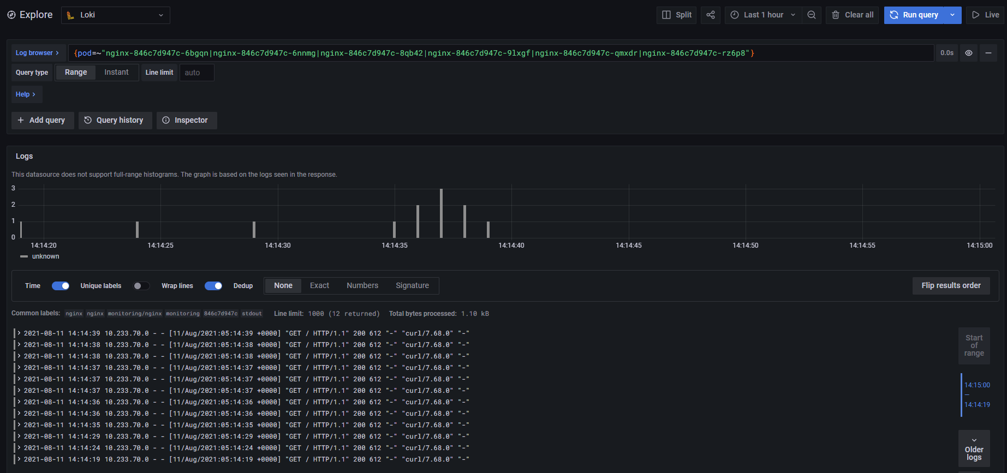Screen dimensions: 1007x473
Task: Select Instant query type
Action: 116,72
